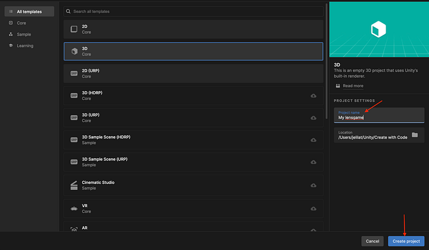Click the 2D template square icon

point(74,29)
